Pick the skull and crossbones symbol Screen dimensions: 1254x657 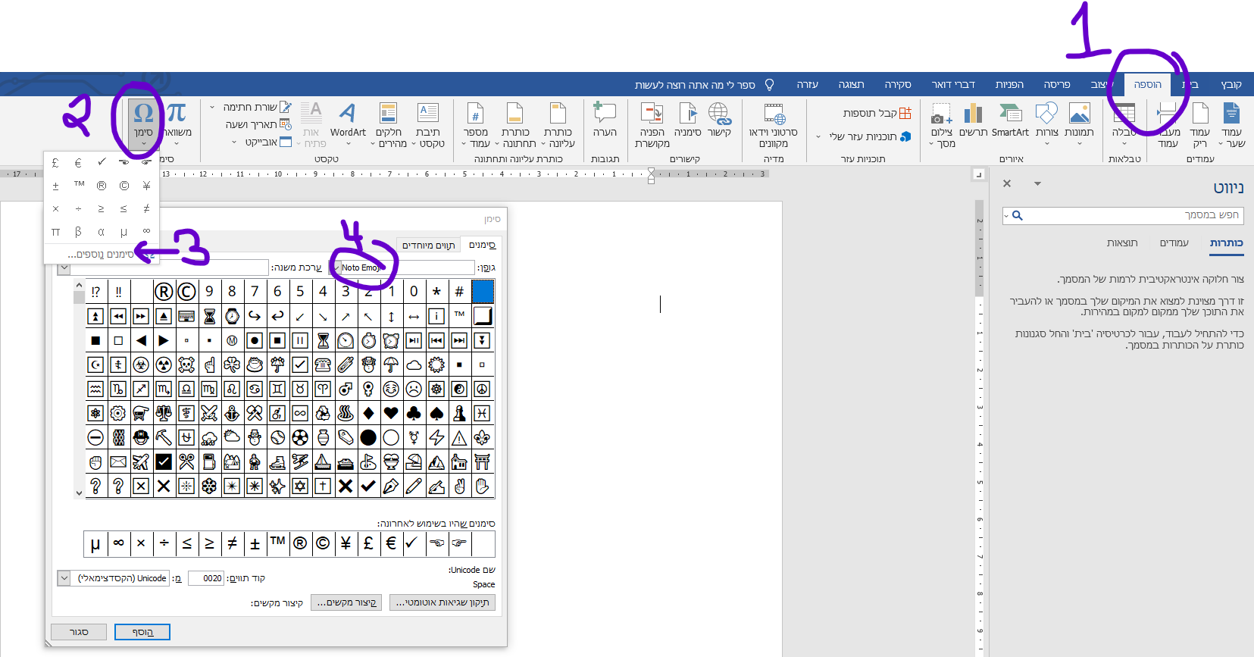186,364
